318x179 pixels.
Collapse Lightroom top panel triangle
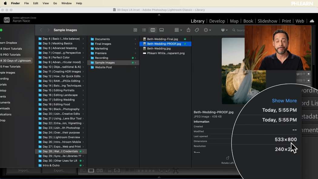pos(159,15)
